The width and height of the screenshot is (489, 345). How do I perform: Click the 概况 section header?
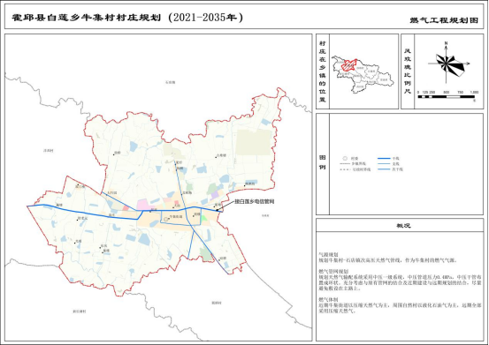[403, 226]
